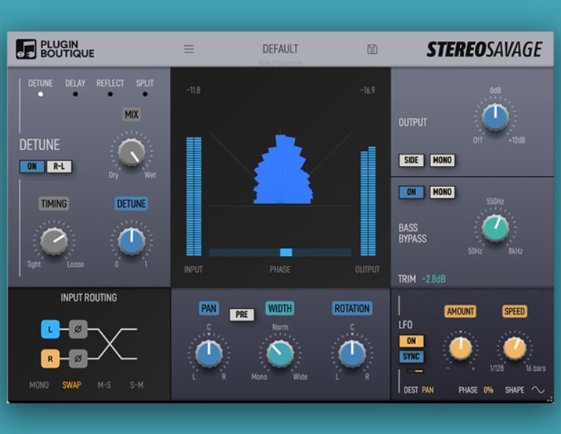This screenshot has width=561, height=434.
Task: Click the PAN label button
Action: tap(209, 308)
